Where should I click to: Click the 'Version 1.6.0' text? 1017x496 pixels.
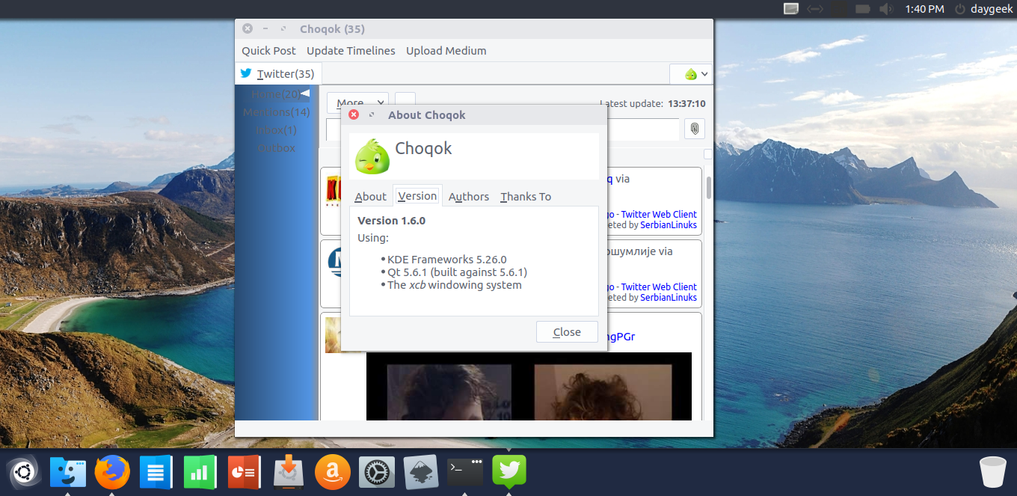click(391, 221)
